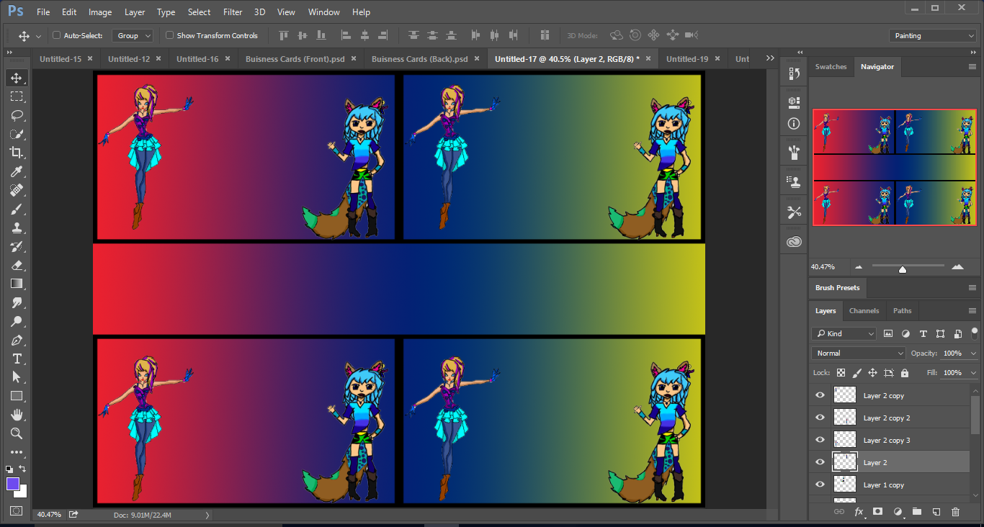This screenshot has width=984, height=527.
Task: Select the Quick Selection tool
Action: click(x=16, y=134)
